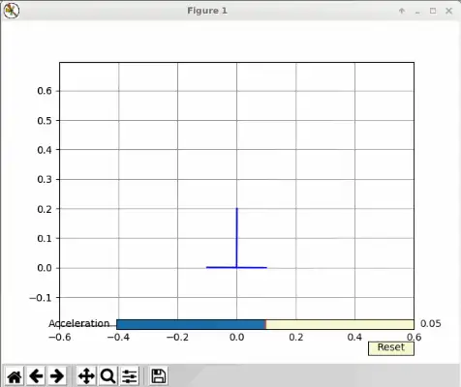The image size is (461, 387).
Task: Click the Reset button
Action: pos(391,348)
